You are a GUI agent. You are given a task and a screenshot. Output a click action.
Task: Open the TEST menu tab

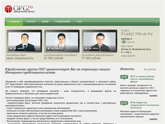(x=79, y=22)
